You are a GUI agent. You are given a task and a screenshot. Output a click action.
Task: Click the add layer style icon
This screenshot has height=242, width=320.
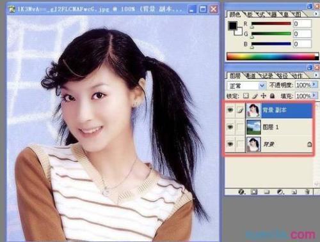click(241, 192)
